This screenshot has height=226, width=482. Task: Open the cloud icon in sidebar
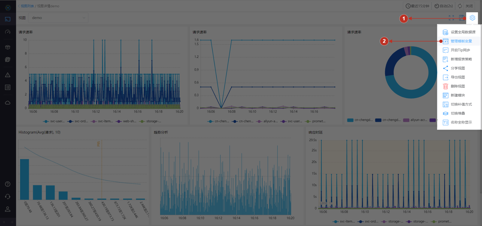click(x=8, y=103)
